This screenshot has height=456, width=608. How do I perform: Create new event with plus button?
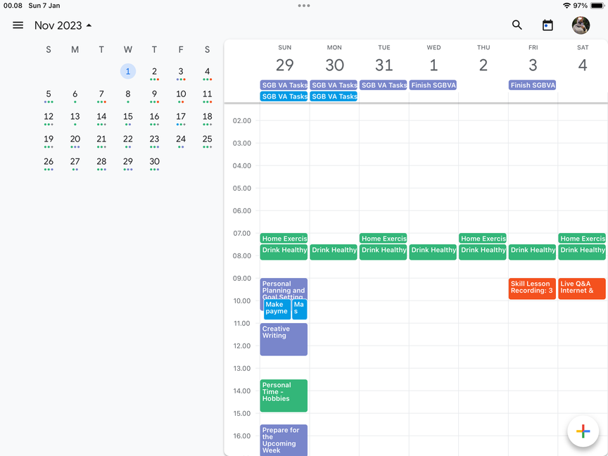(583, 431)
